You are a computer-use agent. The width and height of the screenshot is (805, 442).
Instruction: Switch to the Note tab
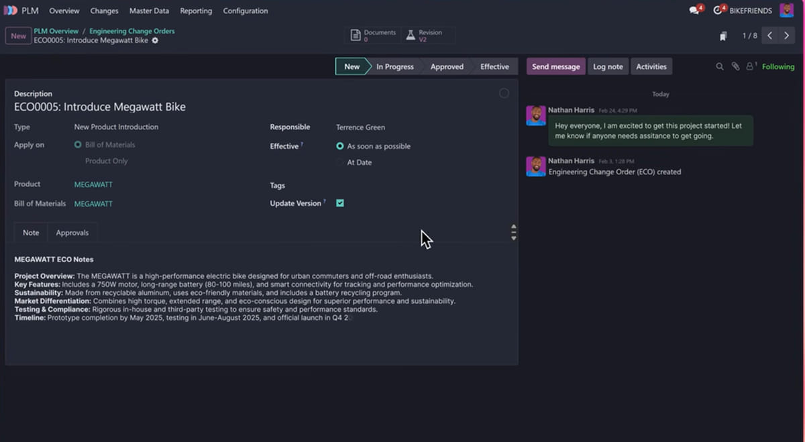coord(31,233)
